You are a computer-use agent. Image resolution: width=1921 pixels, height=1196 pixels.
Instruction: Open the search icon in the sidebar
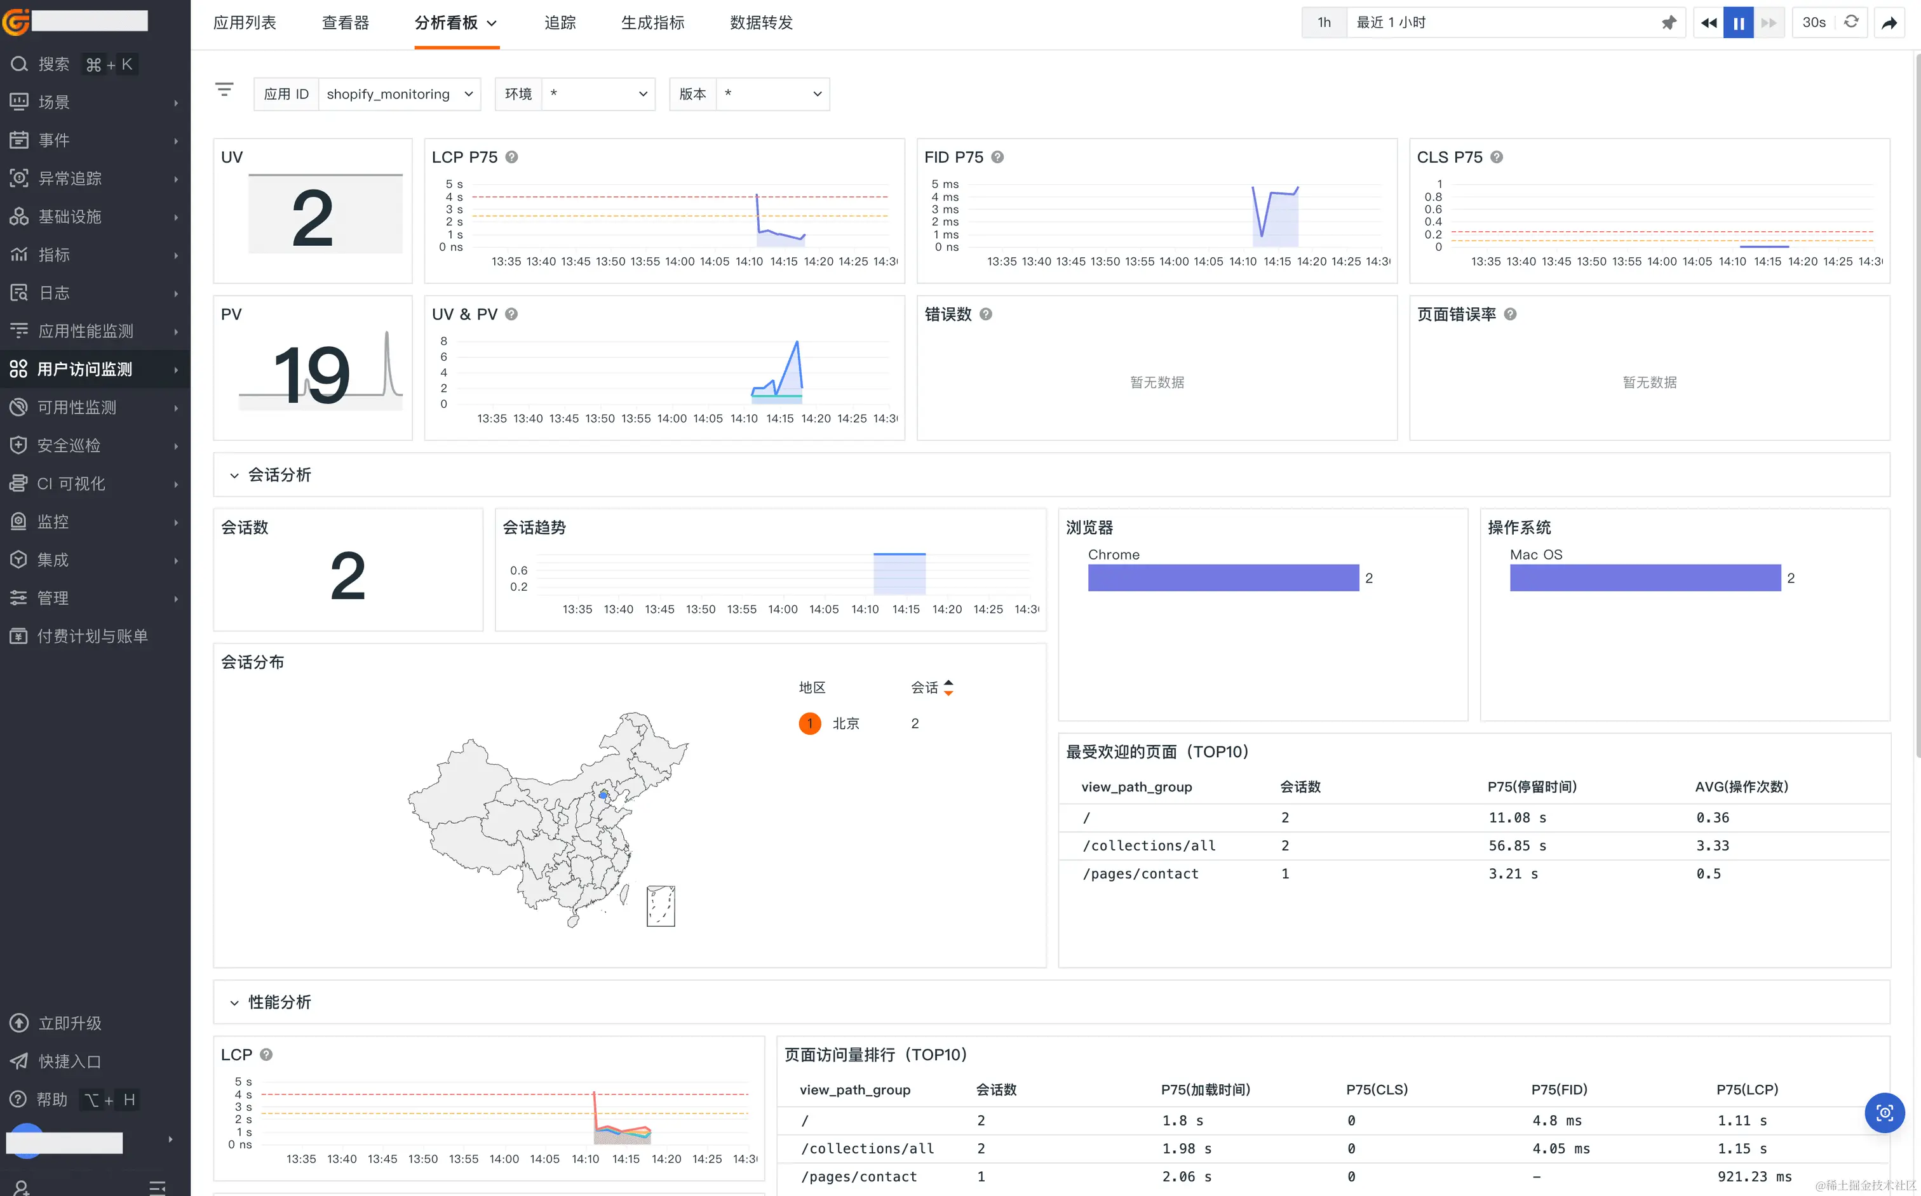(x=19, y=64)
